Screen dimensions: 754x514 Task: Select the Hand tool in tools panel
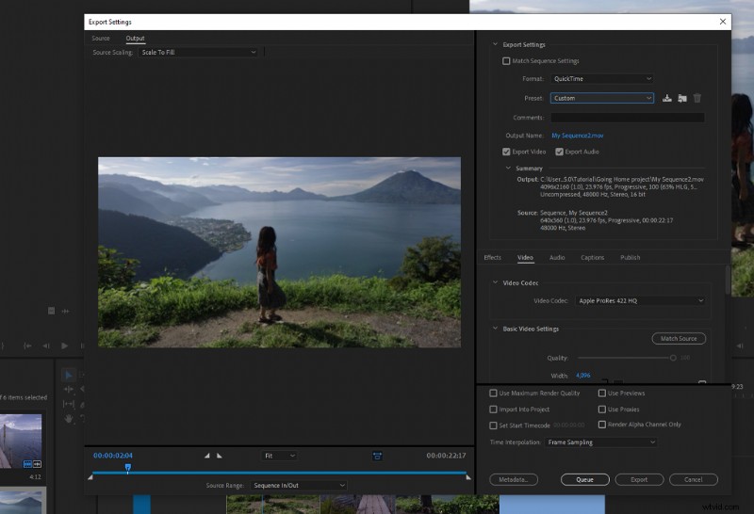pos(68,419)
